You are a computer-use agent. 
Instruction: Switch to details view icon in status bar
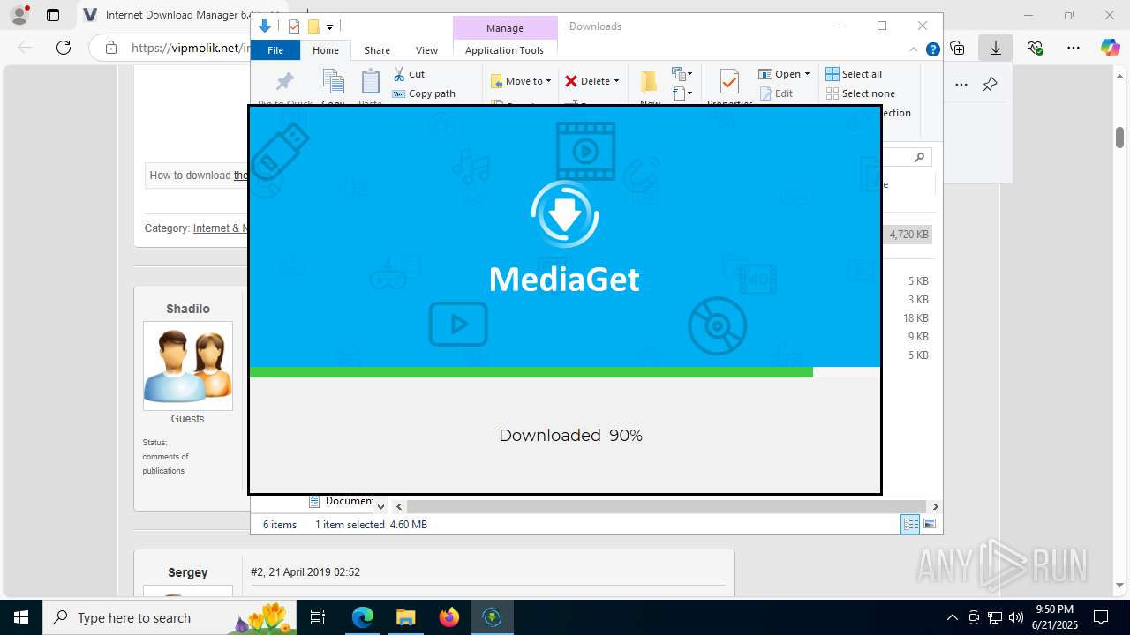tap(910, 525)
